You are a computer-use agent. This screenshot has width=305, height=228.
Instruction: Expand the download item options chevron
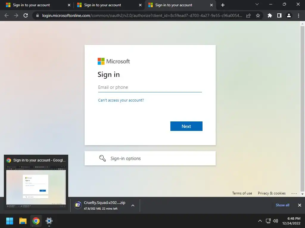click(x=133, y=205)
